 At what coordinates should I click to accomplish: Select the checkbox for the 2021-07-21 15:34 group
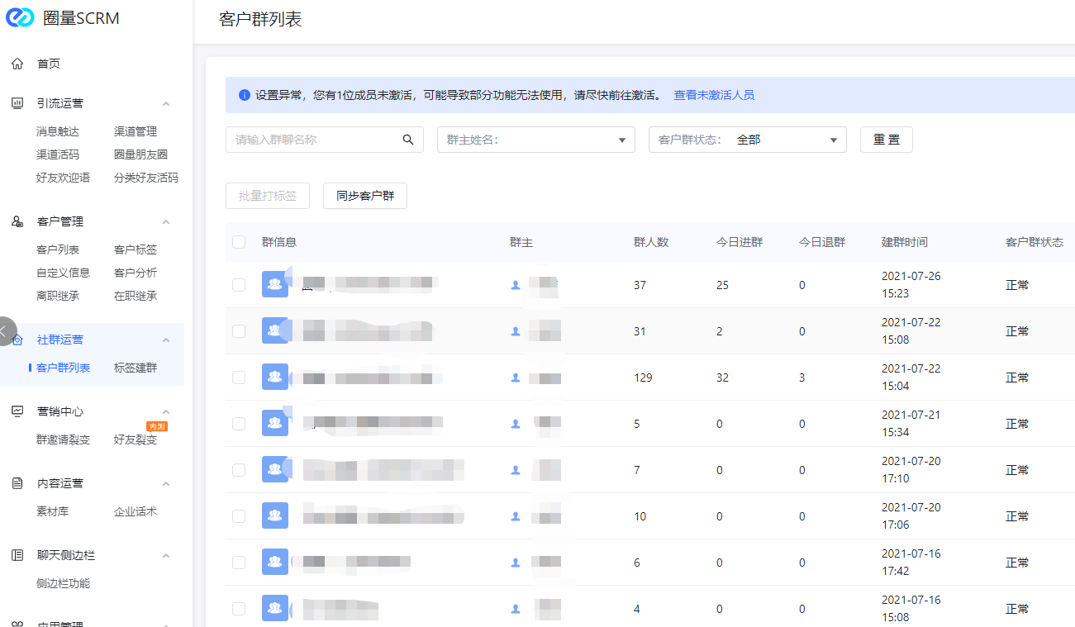point(239,424)
